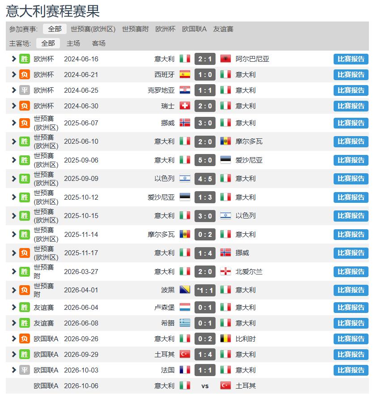Click the Moldova flag on 2025-06-10 row

pyautogui.click(x=225, y=141)
